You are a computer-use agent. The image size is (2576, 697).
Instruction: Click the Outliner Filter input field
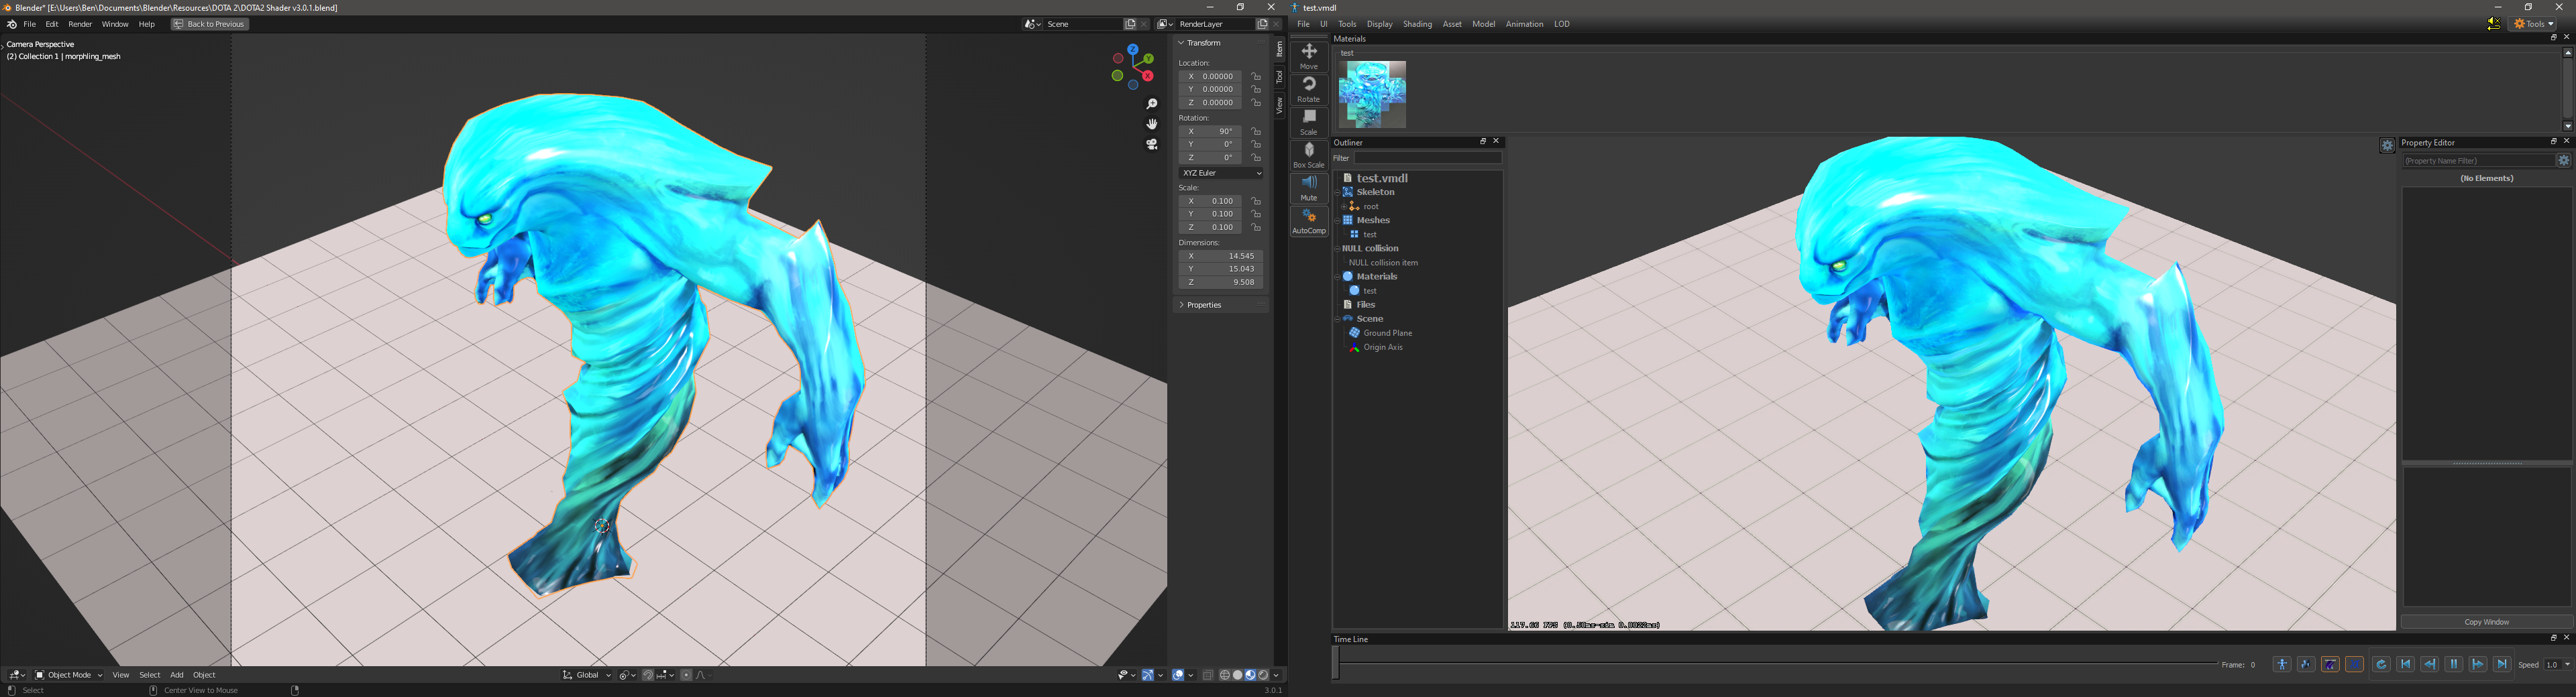[x=1427, y=157]
